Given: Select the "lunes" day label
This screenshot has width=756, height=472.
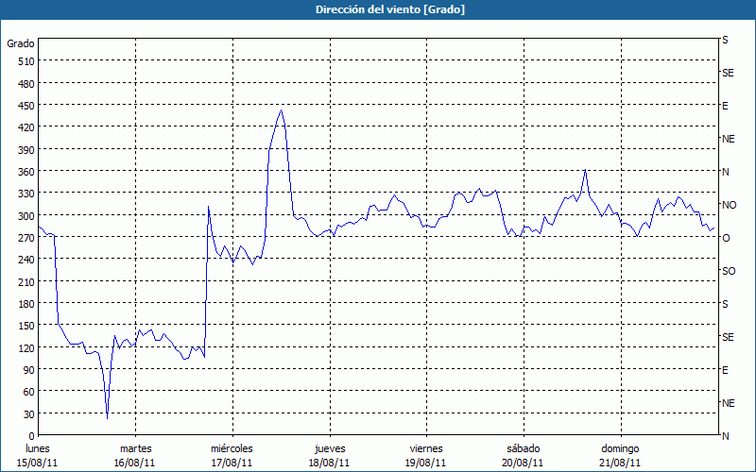Looking at the screenshot, I should click(x=38, y=448).
